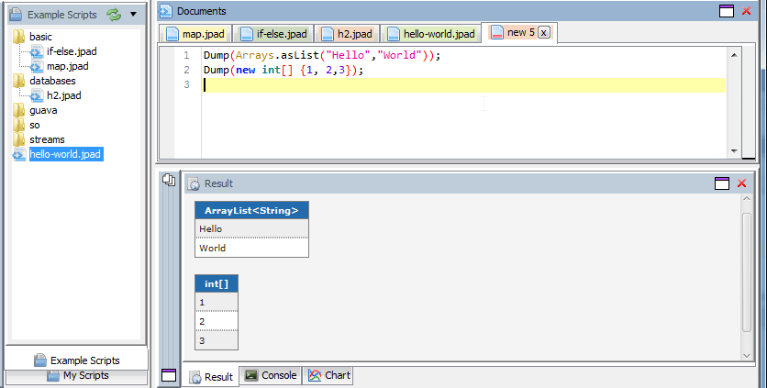767x388 pixels.
Task: Click the stacked windows icon beside Result
Action: pos(169,181)
